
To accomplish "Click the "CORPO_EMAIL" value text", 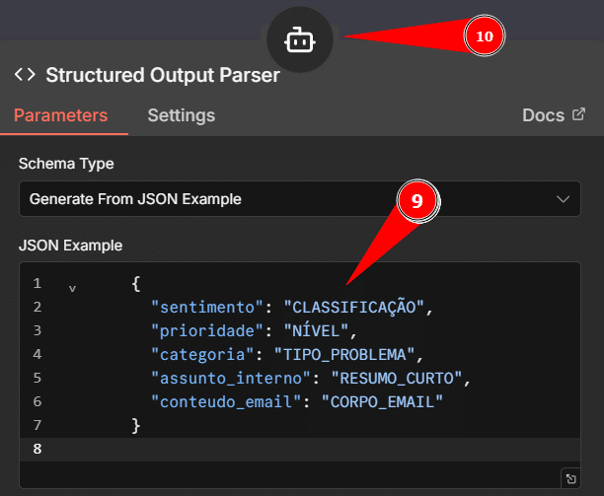I will (x=382, y=402).
